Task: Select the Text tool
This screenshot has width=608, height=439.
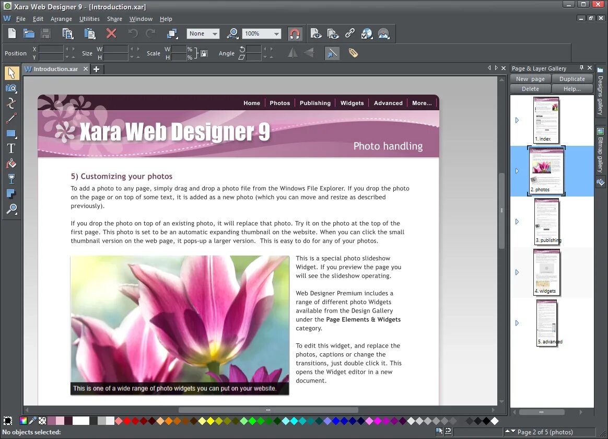Action: (11, 148)
